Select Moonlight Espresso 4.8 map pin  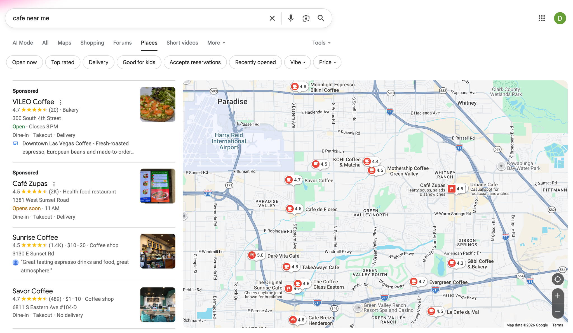(299, 87)
